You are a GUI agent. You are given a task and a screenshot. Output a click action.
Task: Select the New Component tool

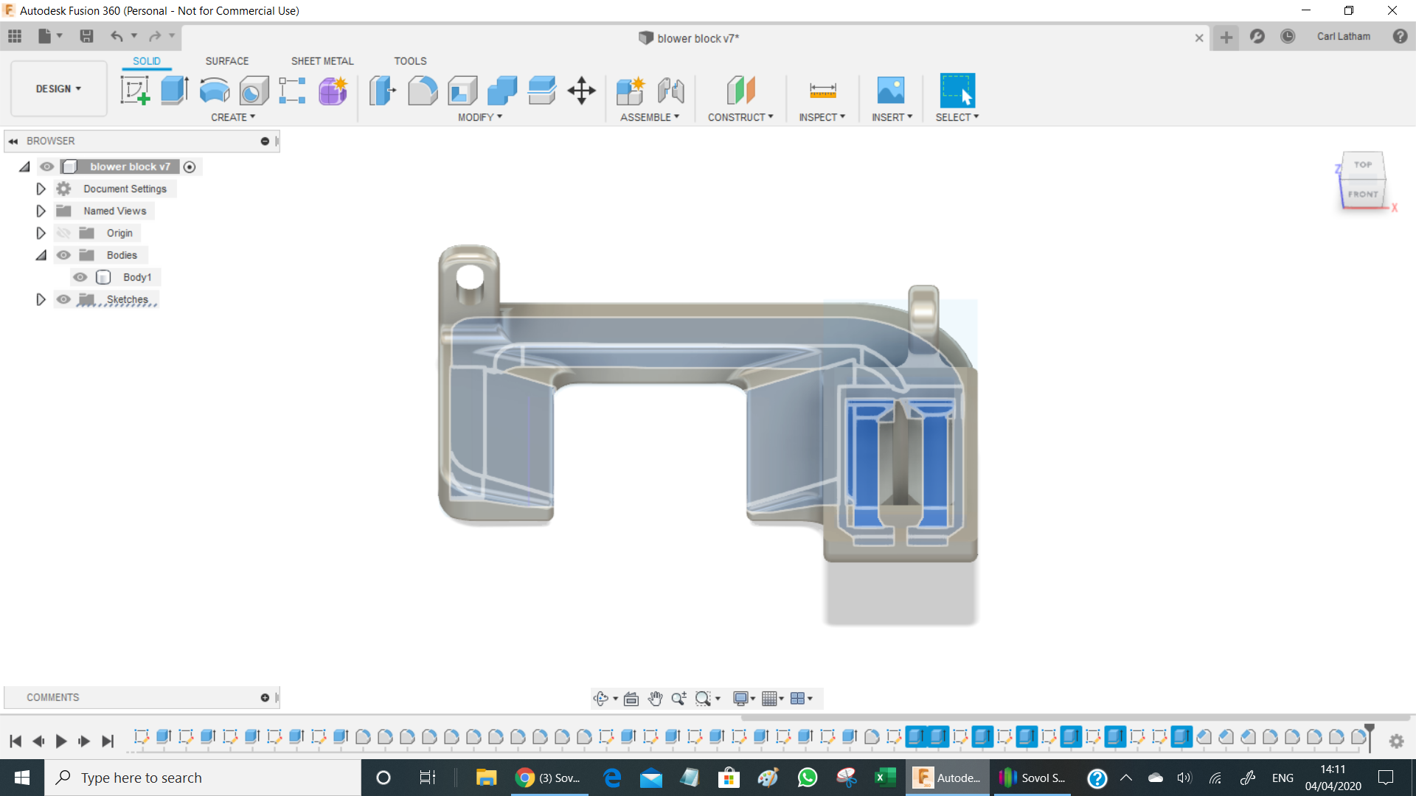(631, 91)
